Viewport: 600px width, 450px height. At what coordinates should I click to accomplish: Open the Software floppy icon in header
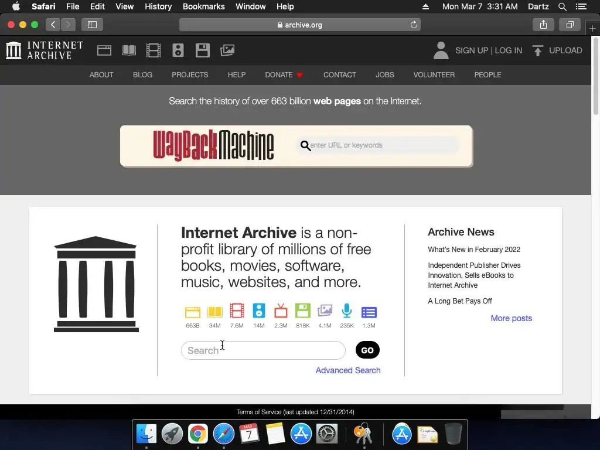[x=202, y=50]
